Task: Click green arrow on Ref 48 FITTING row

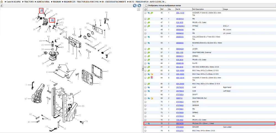Action: click(148, 26)
